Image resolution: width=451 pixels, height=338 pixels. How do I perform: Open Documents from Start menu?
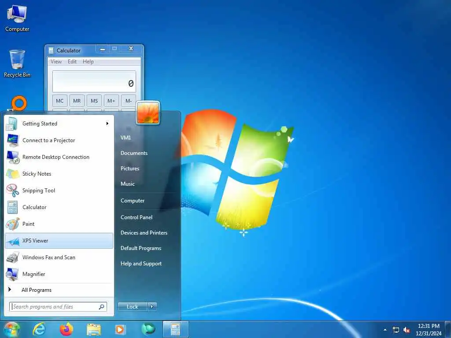coord(134,153)
